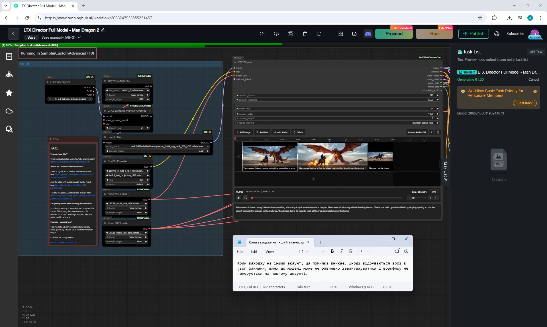Open the resize_method maintain aspect ratio selector
The width and height of the screenshot is (547, 327).
[x=338, y=123]
